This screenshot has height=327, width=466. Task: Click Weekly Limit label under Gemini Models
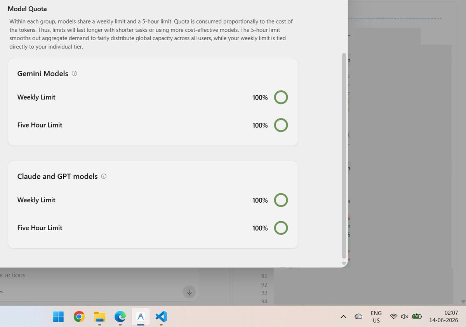click(37, 97)
